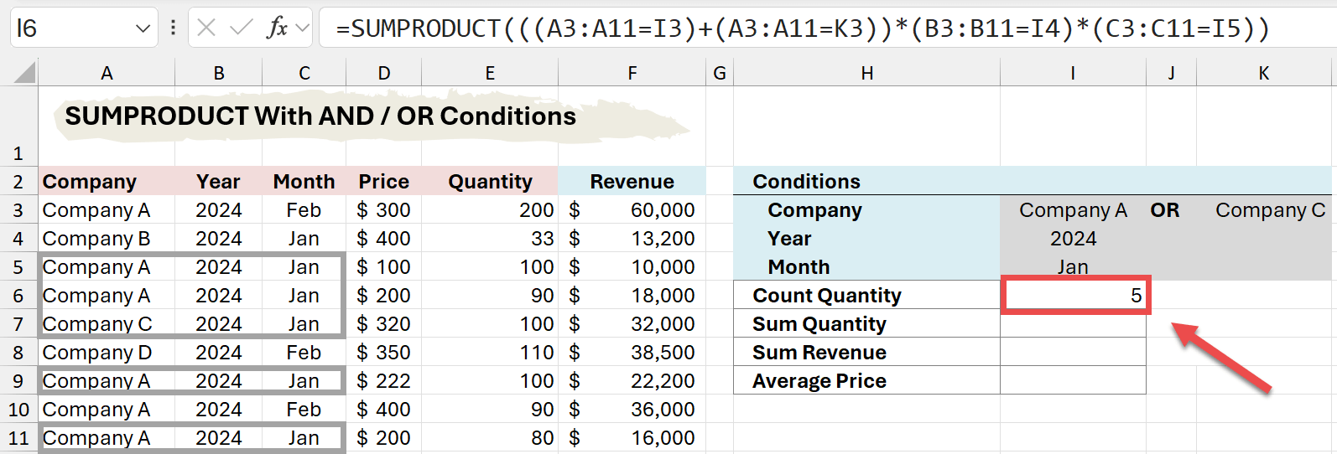1337x454 pixels.
Task: Select the Count Quantity result cell showing 5
Action: (x=1074, y=296)
